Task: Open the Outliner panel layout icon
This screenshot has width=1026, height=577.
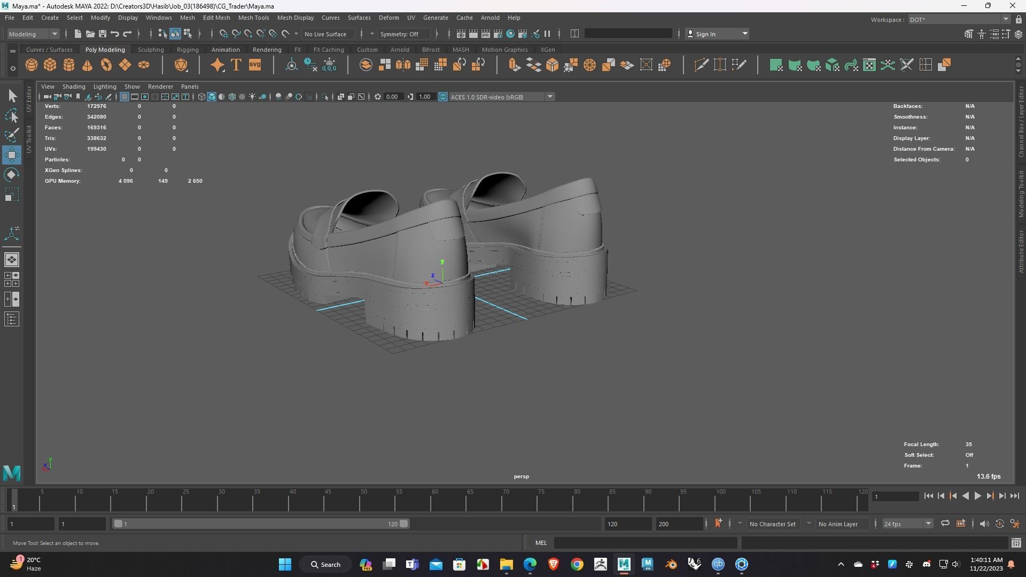Action: pos(12,319)
